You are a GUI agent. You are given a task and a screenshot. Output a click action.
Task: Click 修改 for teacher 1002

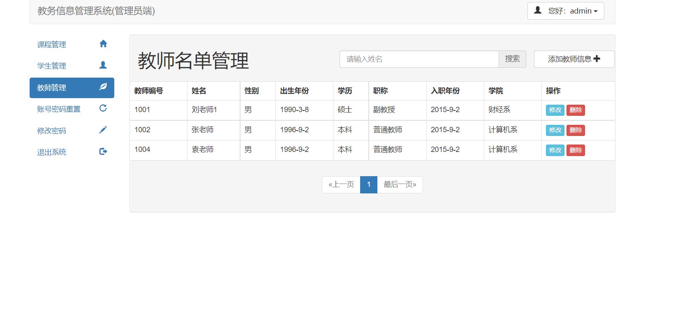[x=555, y=130]
